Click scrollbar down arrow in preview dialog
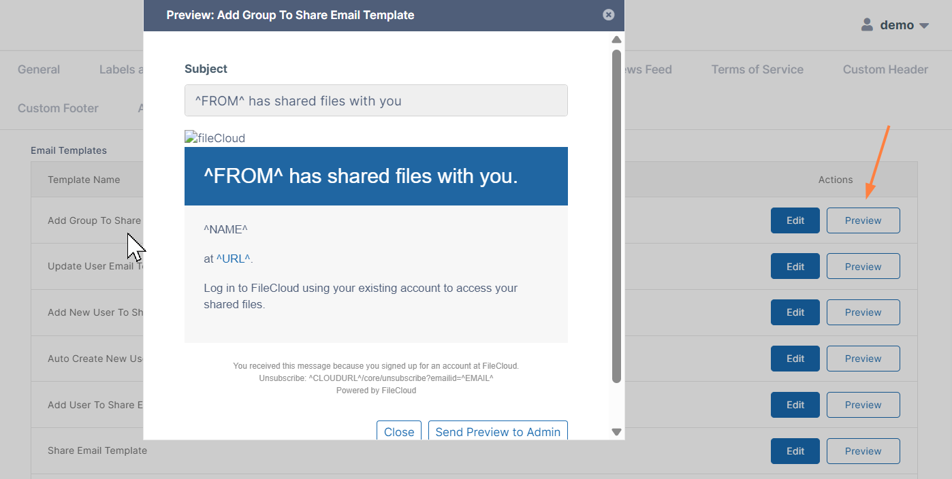Screen dimensions: 952x479 [x=616, y=431]
